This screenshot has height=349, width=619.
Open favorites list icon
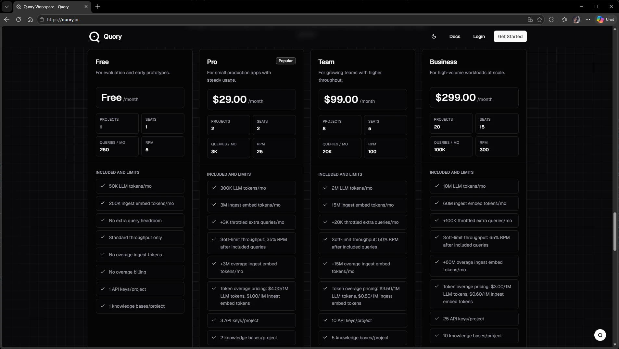pyautogui.click(x=564, y=20)
